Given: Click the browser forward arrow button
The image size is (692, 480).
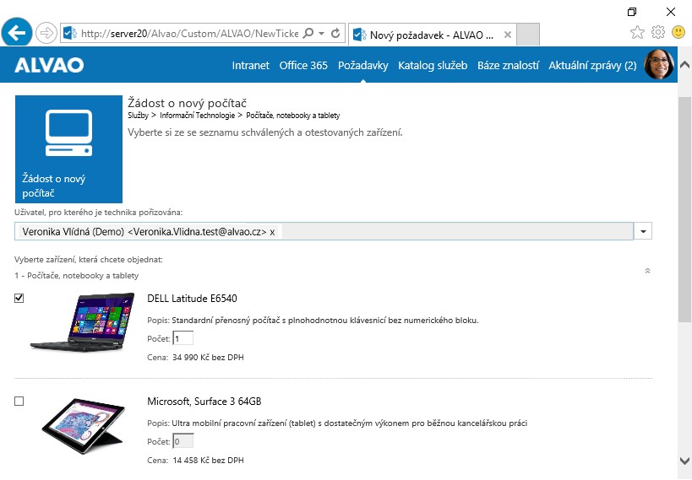Looking at the screenshot, I should pos(46,33).
